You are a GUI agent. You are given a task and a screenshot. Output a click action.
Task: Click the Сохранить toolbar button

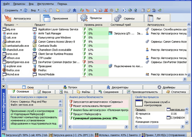pyautogui.click(x=11, y=10)
